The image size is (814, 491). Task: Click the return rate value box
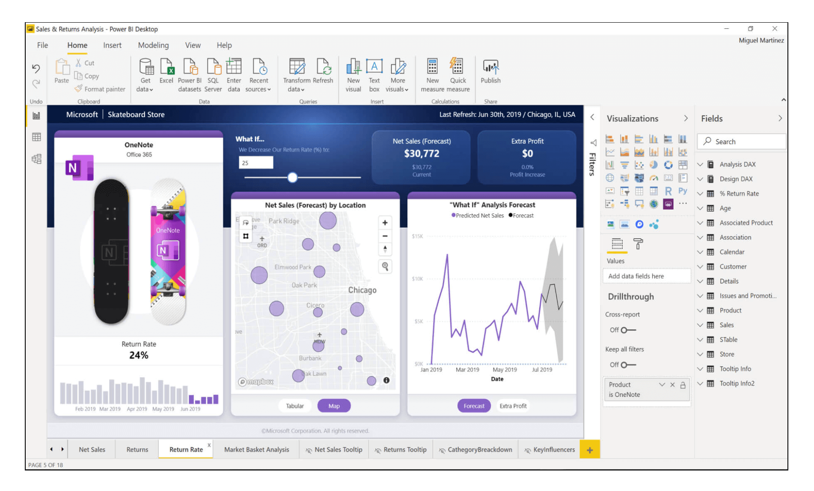point(255,163)
